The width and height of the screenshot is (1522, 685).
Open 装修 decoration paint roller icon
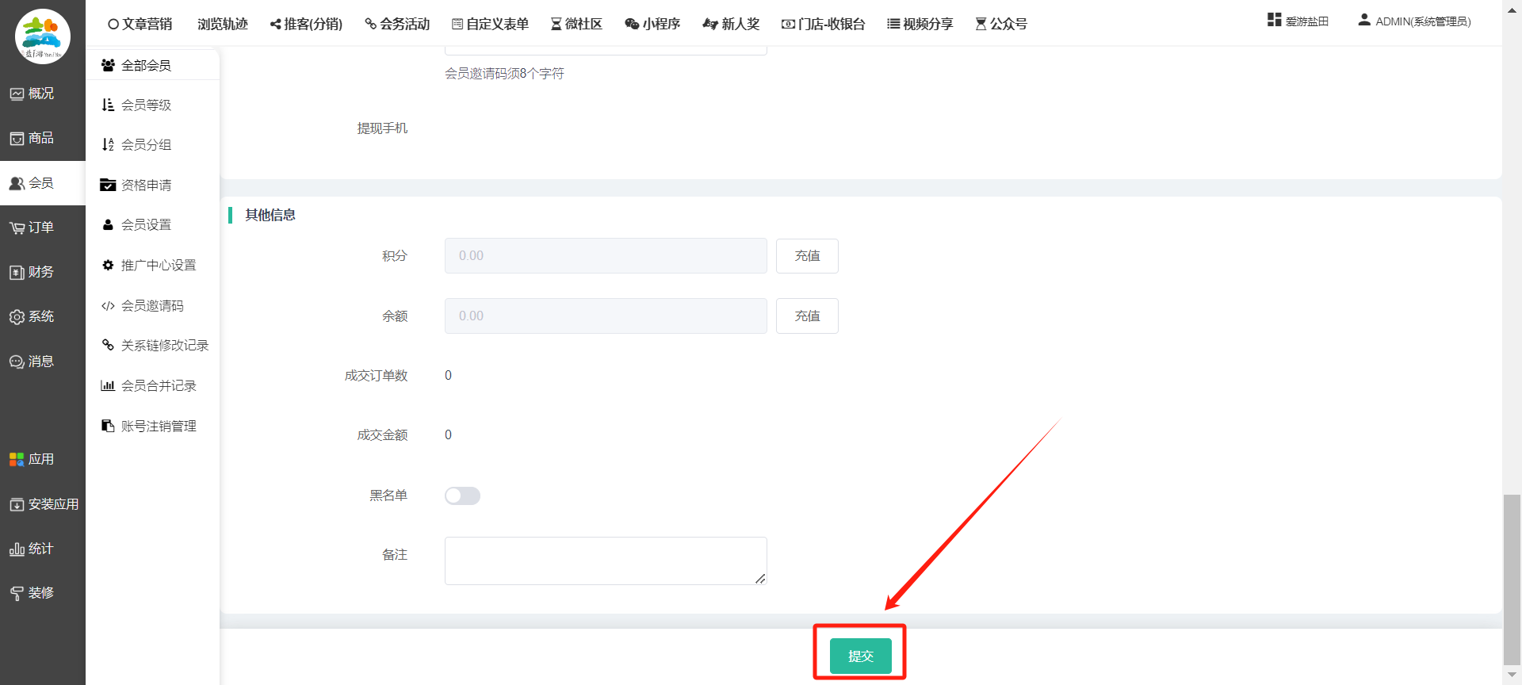(x=17, y=593)
